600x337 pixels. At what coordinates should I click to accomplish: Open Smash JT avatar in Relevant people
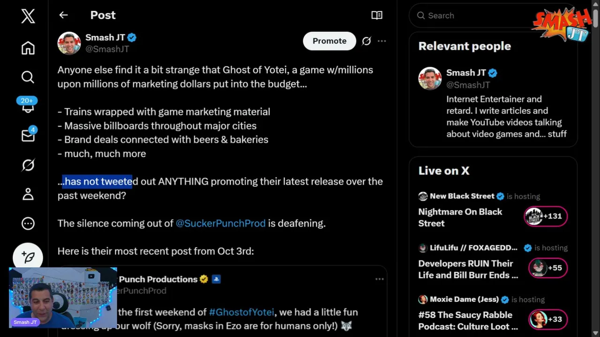(430, 79)
